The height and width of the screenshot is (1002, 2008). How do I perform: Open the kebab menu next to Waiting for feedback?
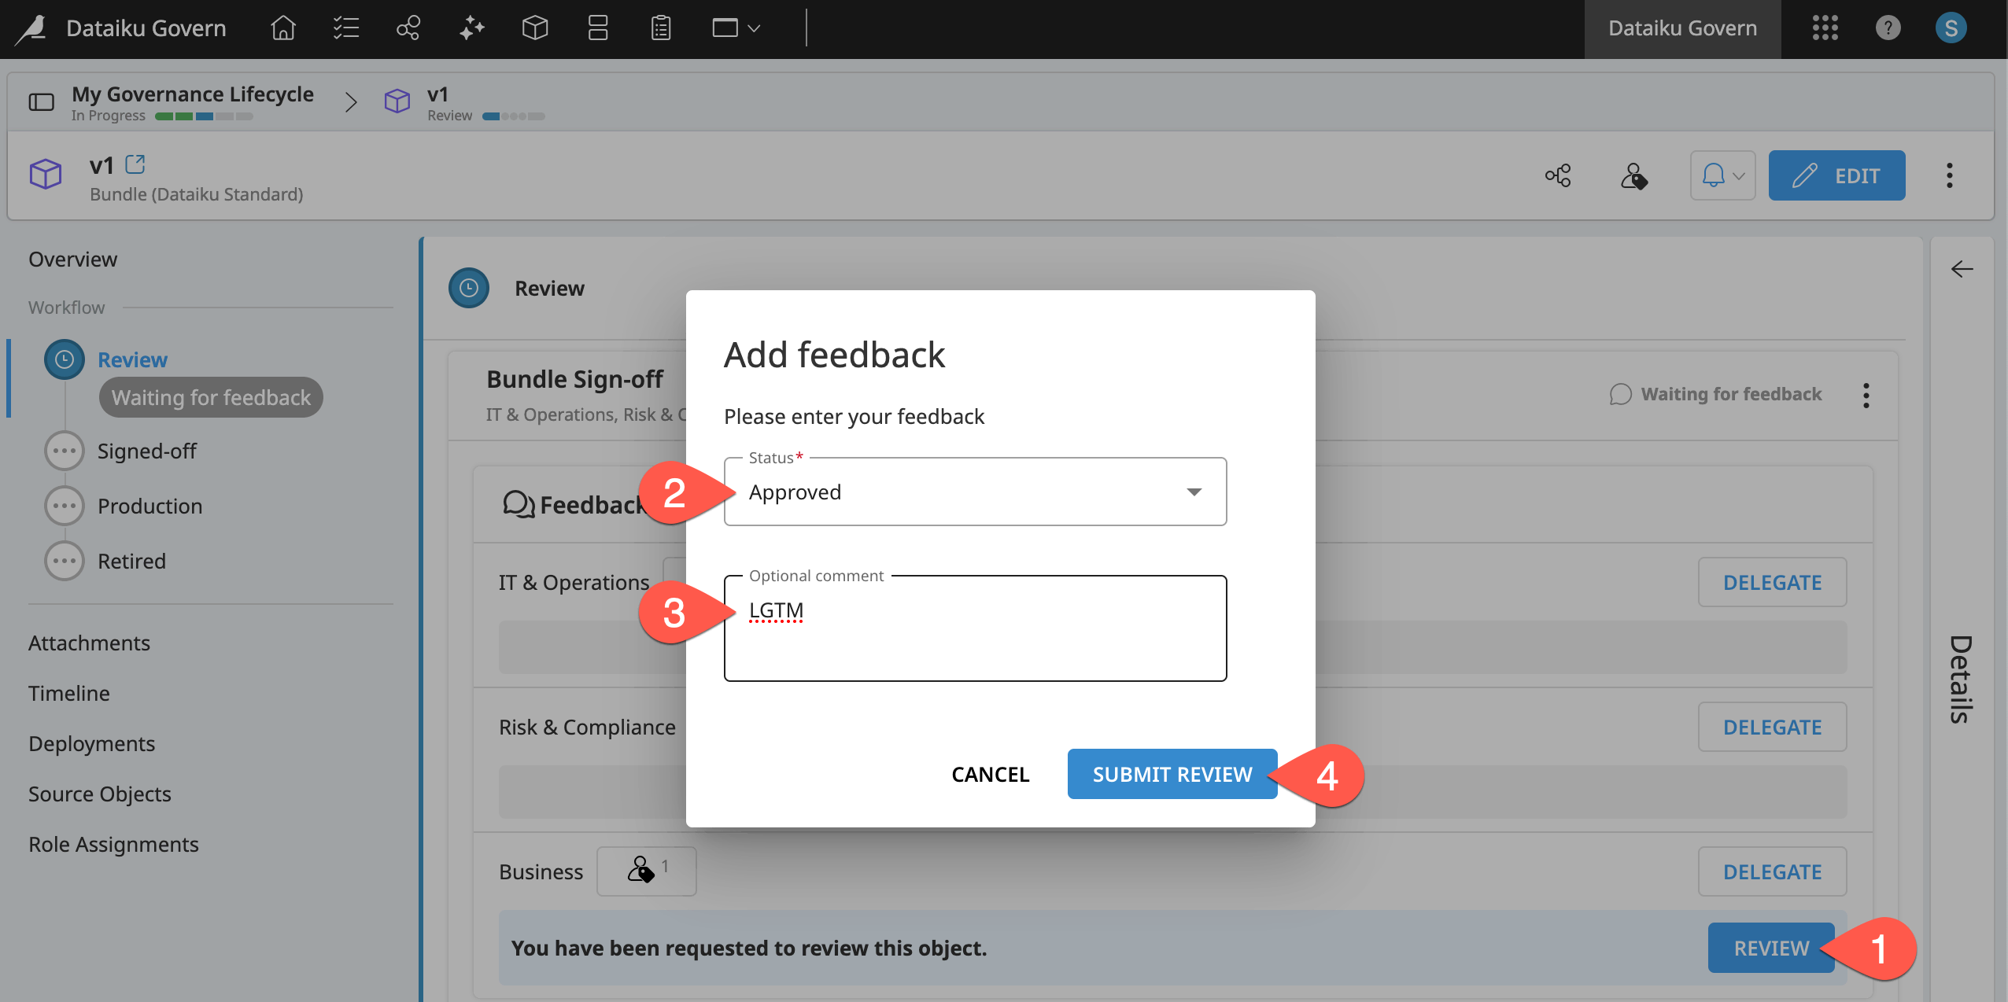pyautogui.click(x=1866, y=396)
